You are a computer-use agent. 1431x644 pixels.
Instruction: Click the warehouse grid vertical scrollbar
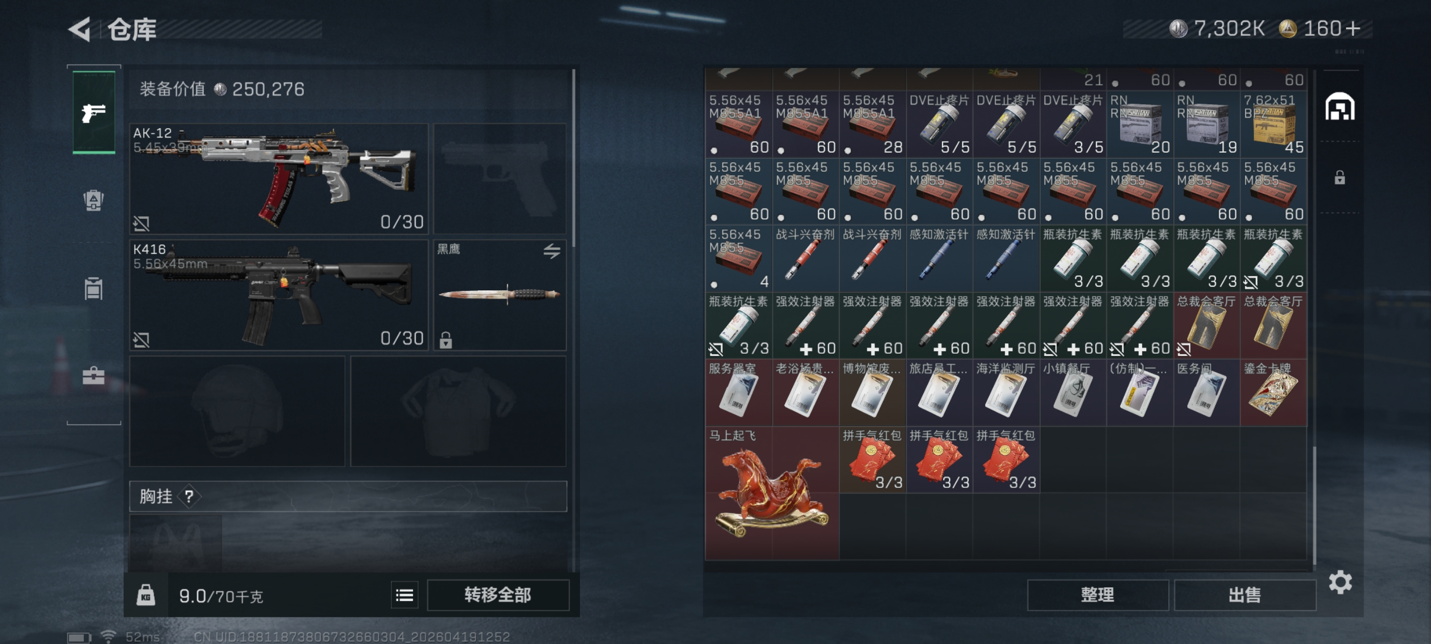click(1314, 505)
